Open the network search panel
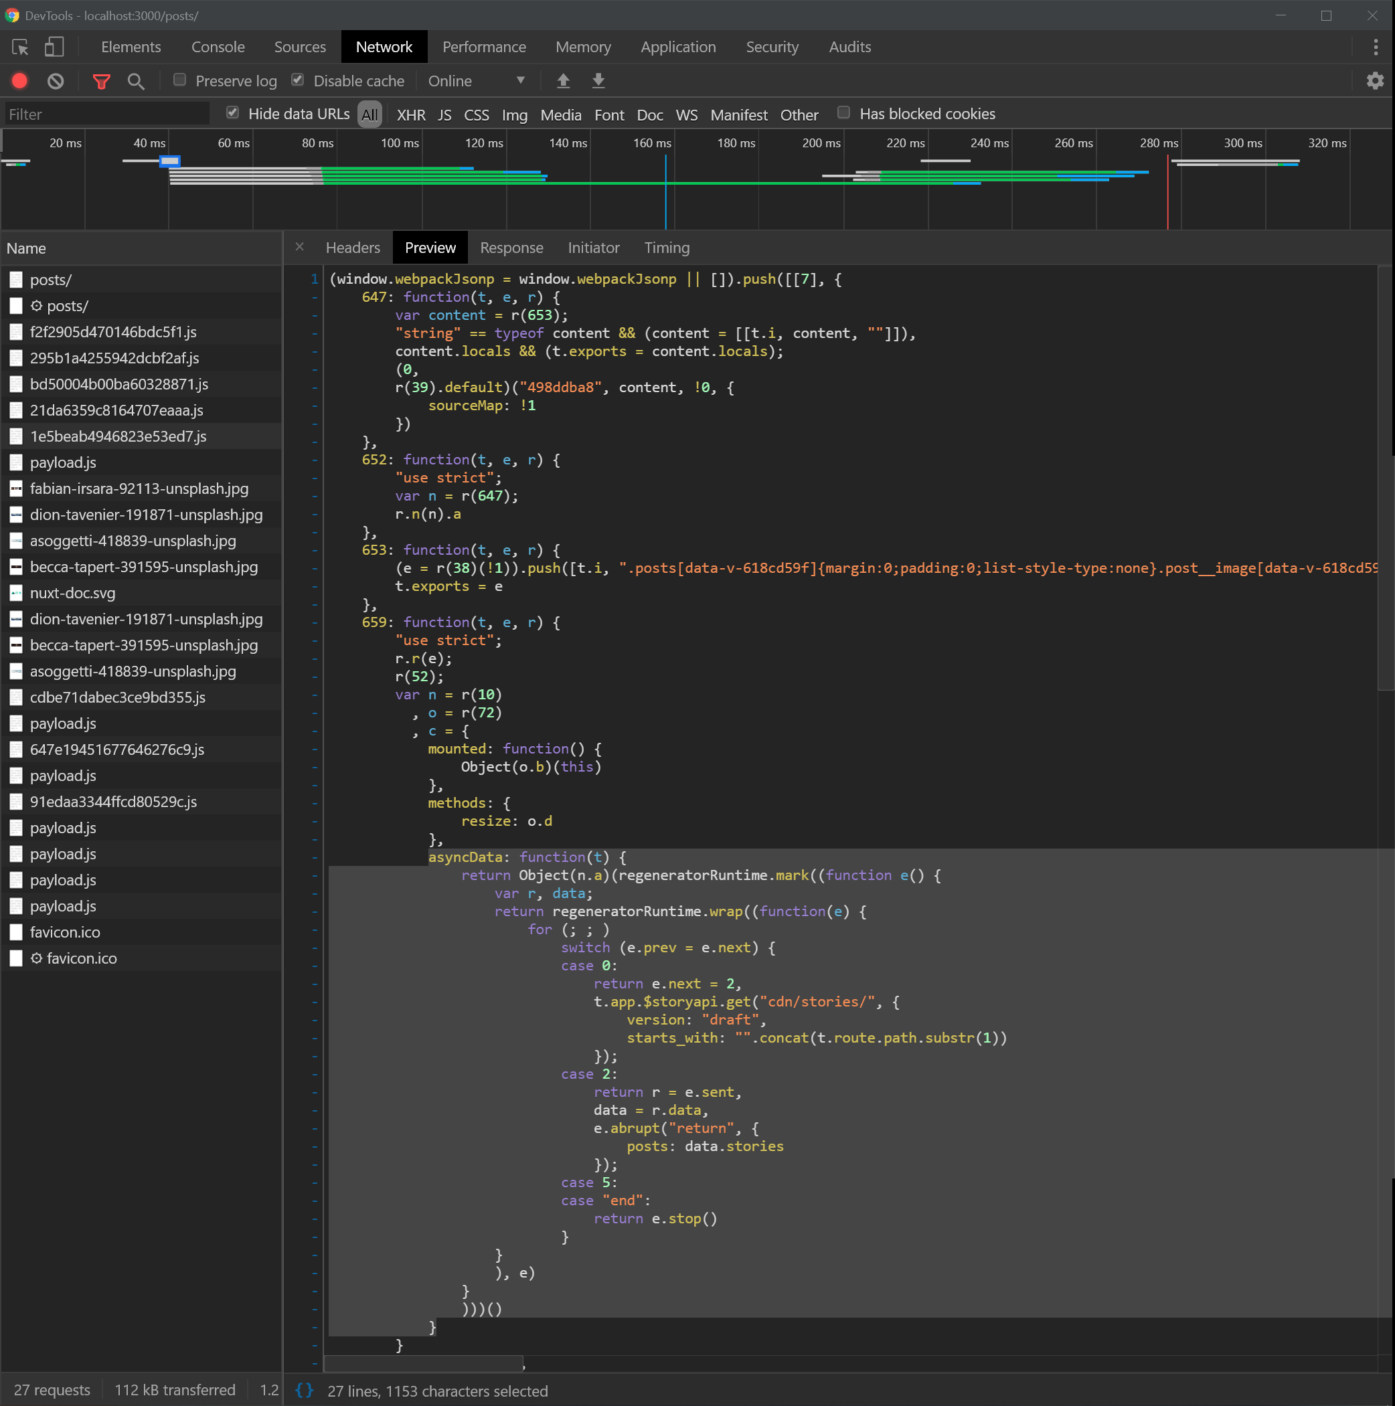This screenshot has width=1395, height=1406. pyautogui.click(x=135, y=81)
